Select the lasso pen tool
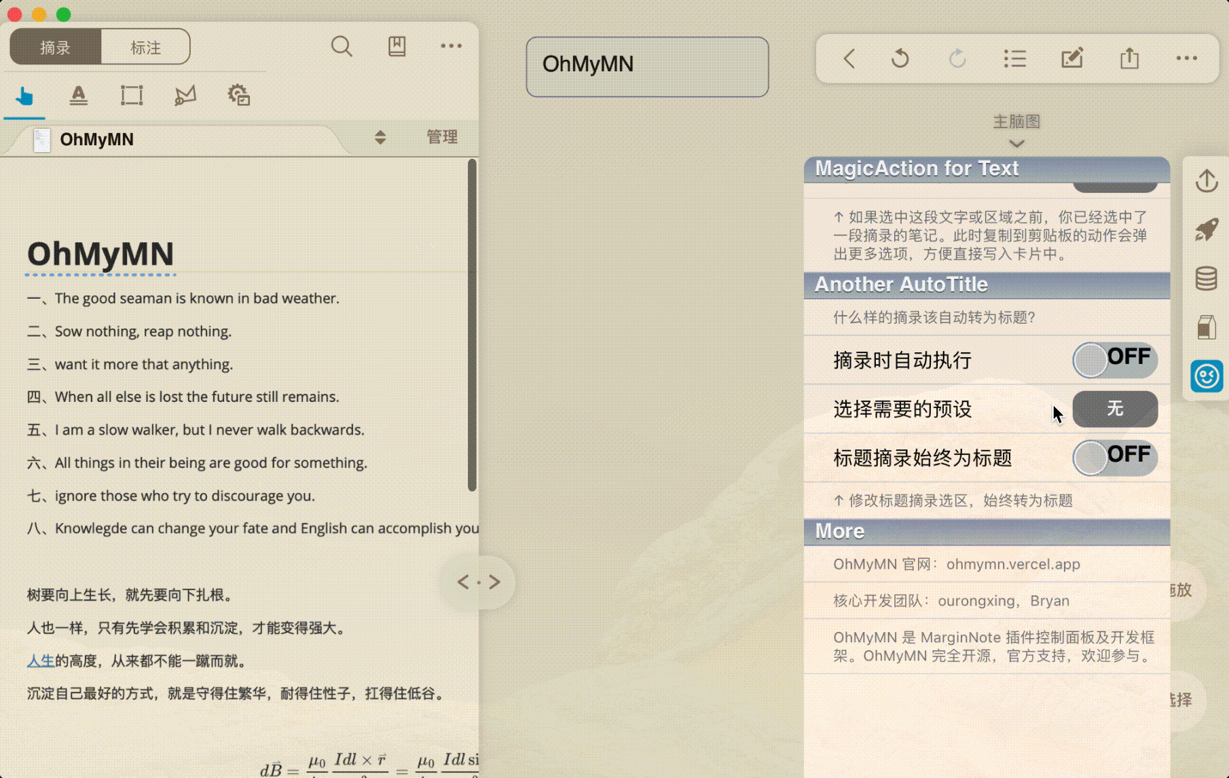1229x778 pixels. (x=185, y=96)
